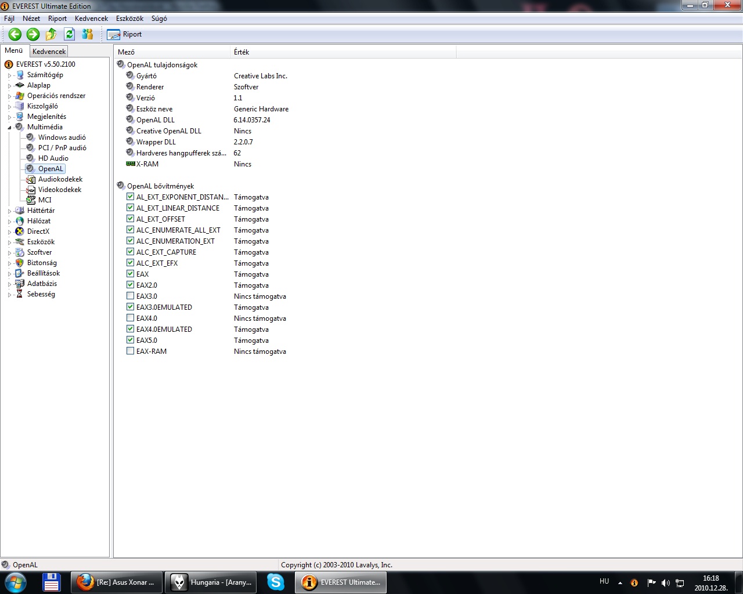Open the Kedvencek menu
Screen dimensions: 743x594
[x=91, y=19]
